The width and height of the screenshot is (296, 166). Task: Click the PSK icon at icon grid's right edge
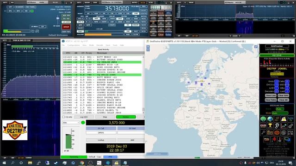[290, 132]
